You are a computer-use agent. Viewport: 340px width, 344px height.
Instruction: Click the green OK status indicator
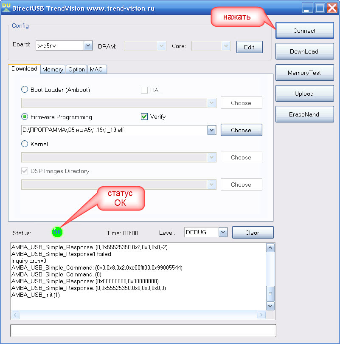point(57,232)
